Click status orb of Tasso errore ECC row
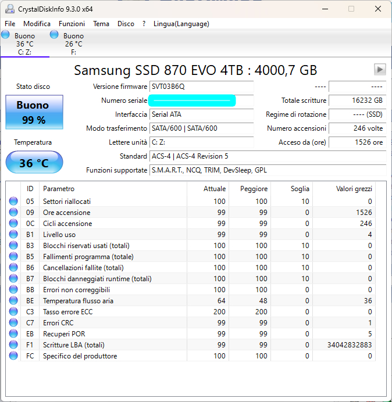The image size is (392, 402). 13,311
